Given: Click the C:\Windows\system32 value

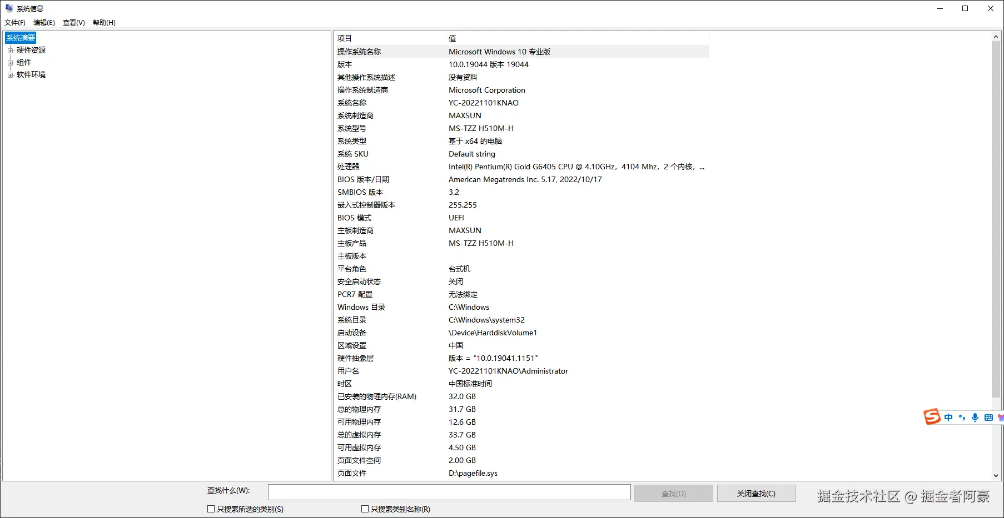Looking at the screenshot, I should 486,320.
